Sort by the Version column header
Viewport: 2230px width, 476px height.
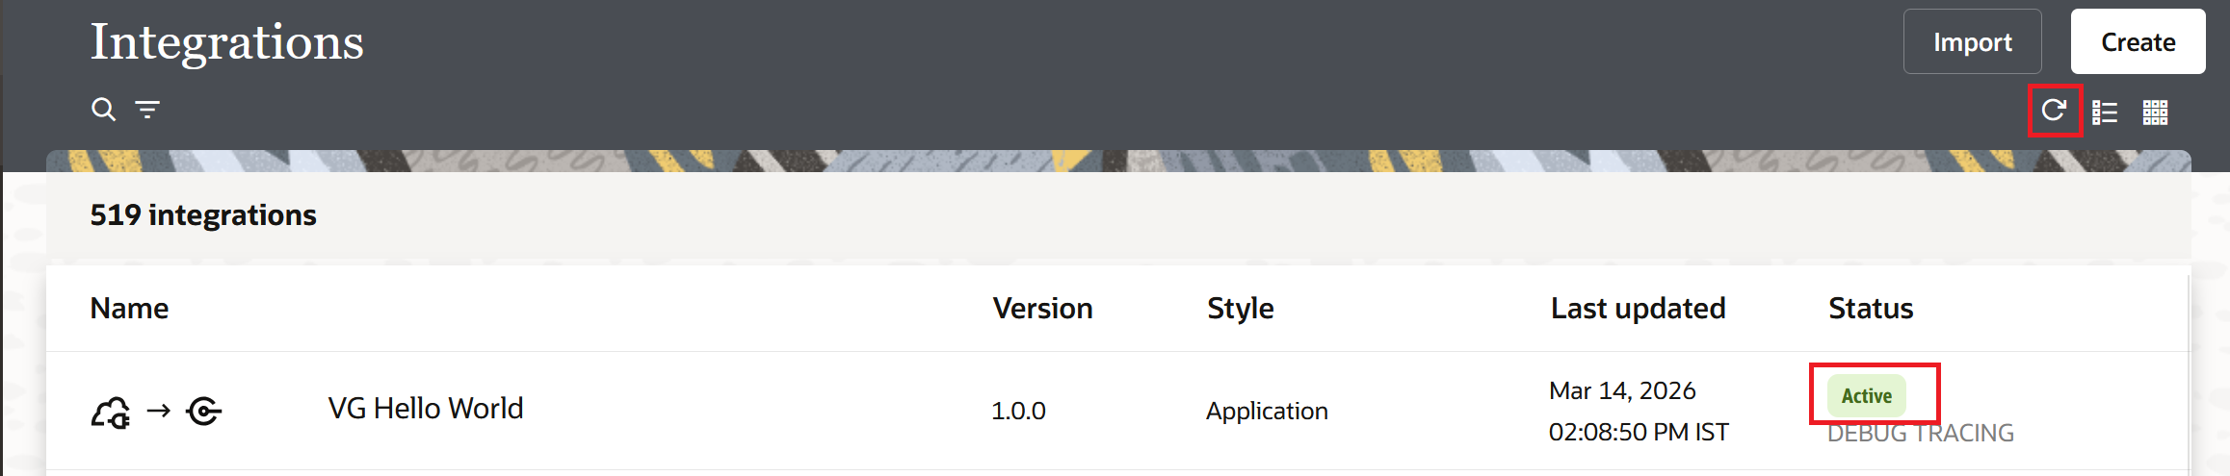tap(1042, 309)
